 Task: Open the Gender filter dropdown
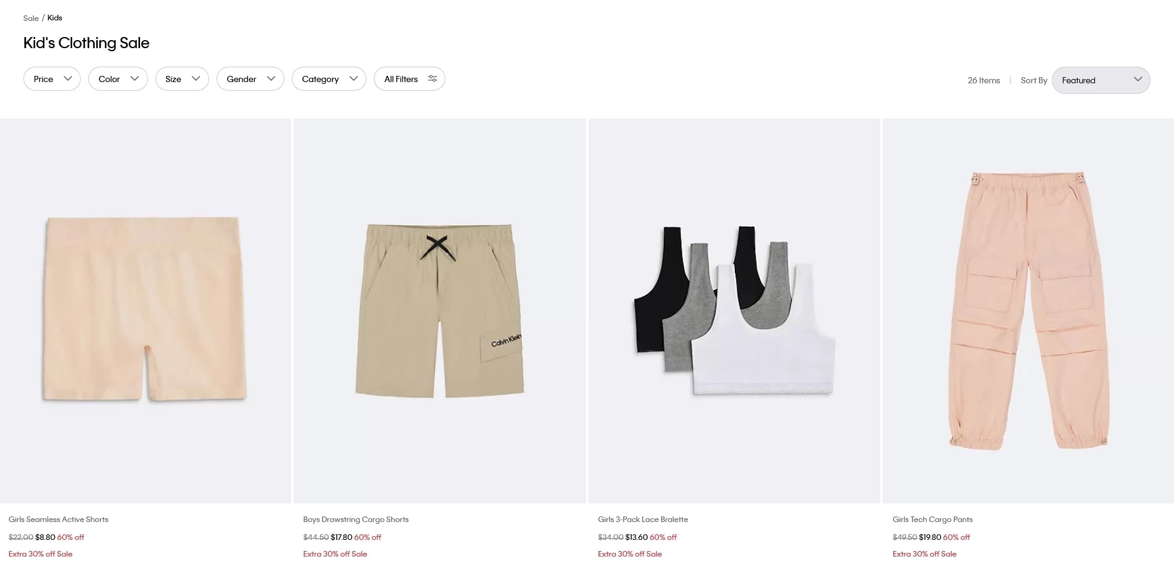point(250,79)
